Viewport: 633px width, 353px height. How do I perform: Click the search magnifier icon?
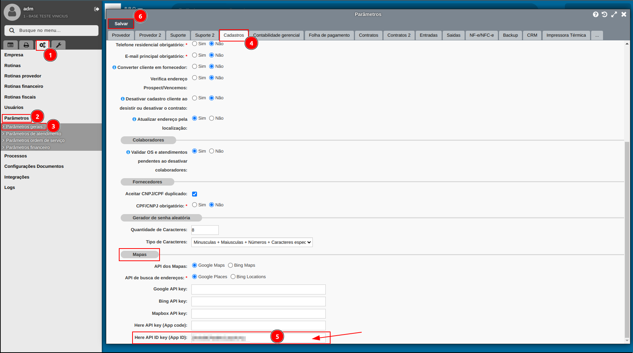[x=12, y=30]
